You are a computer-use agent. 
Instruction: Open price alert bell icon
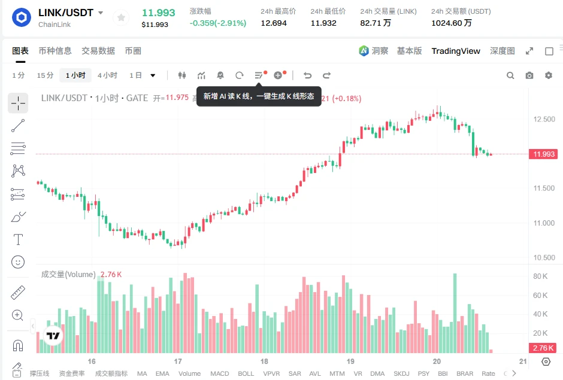[220, 75]
